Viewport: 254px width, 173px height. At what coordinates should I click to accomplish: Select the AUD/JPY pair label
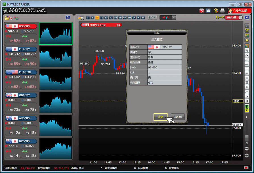pyautogui.click(x=21, y=118)
